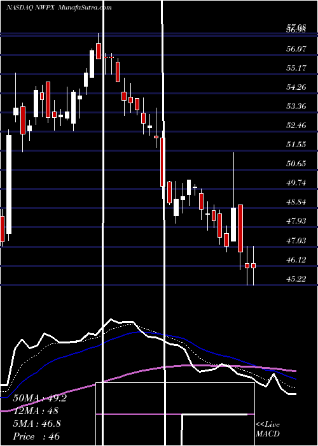This screenshot has width=318, height=446.
Task: Click the 47.93 price label
Action: [x=296, y=221]
